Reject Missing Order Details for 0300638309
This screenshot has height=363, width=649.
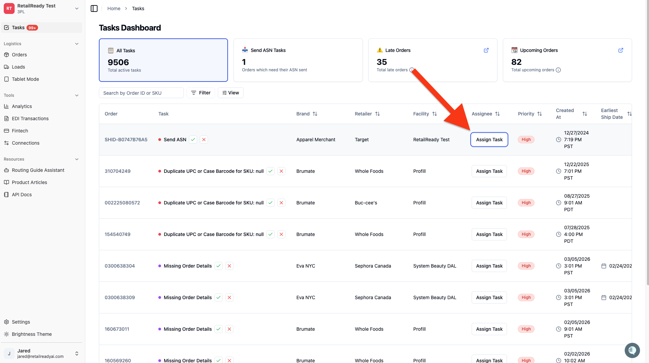(x=229, y=297)
